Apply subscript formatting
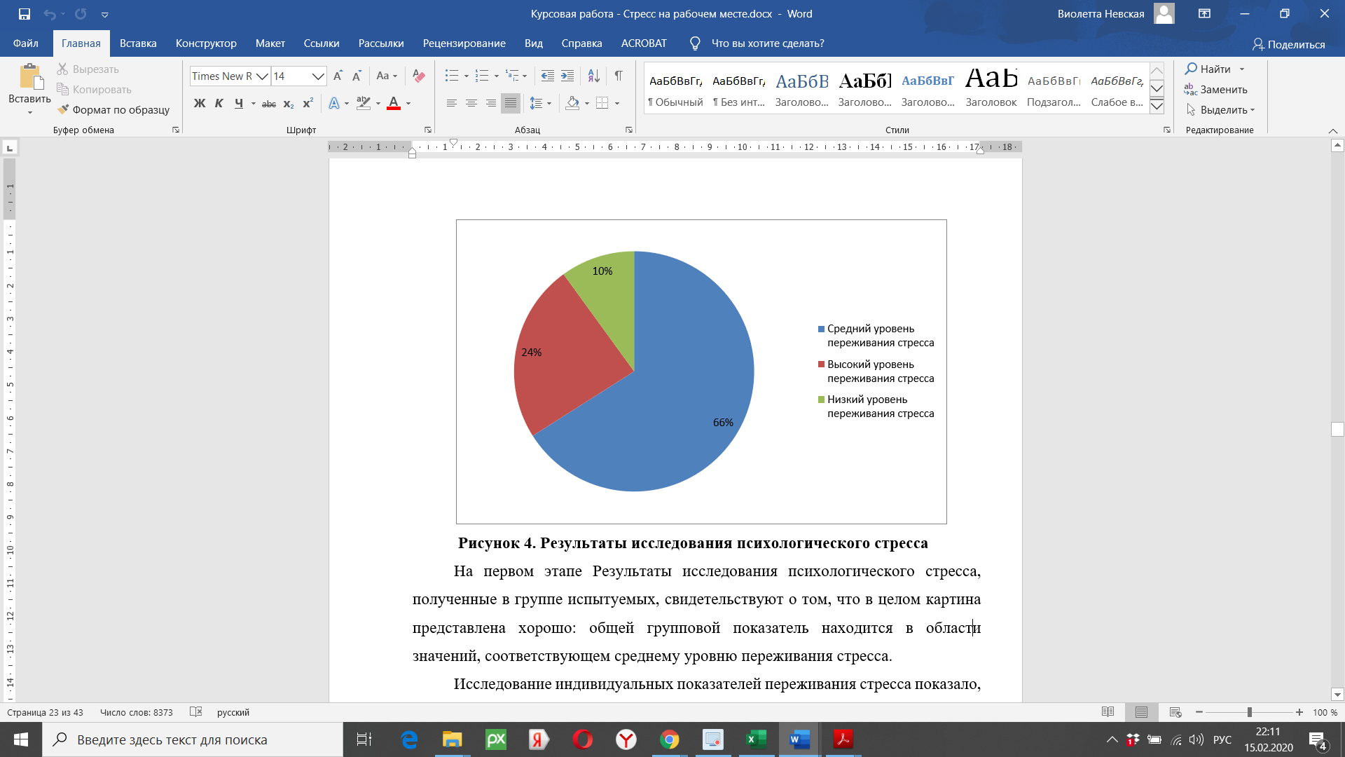Viewport: 1345px width, 757px height. click(289, 104)
